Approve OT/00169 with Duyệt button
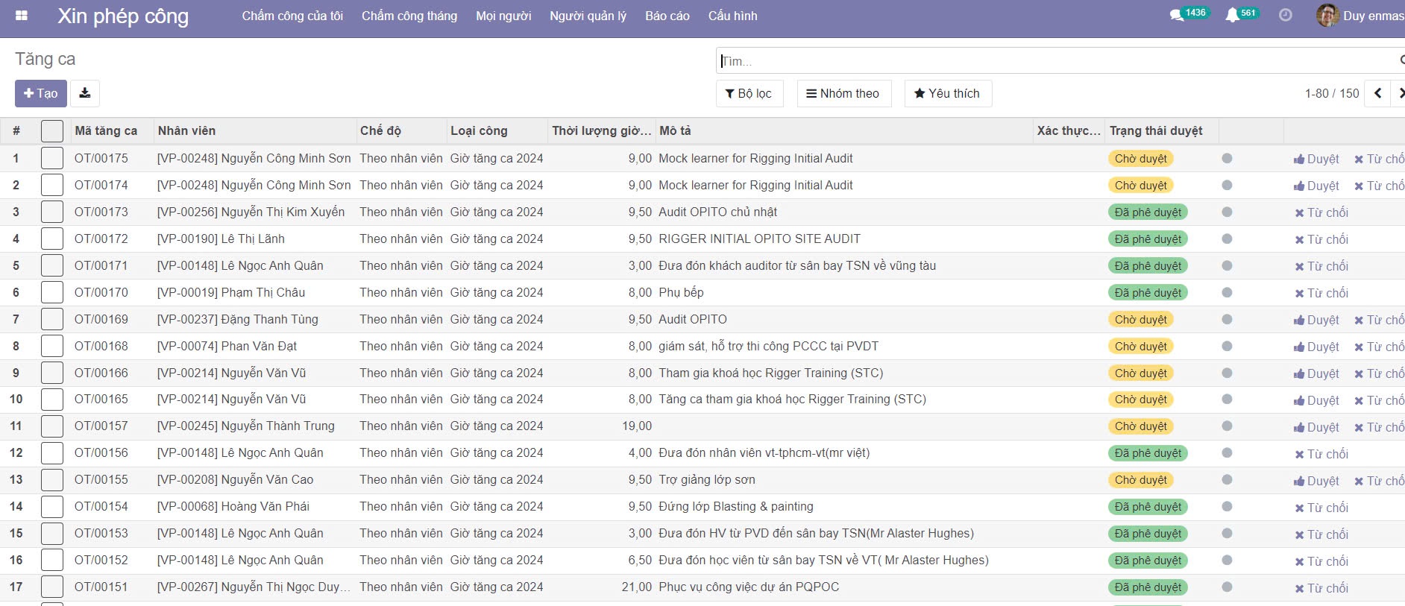Image resolution: width=1405 pixels, height=606 pixels. click(x=1316, y=320)
